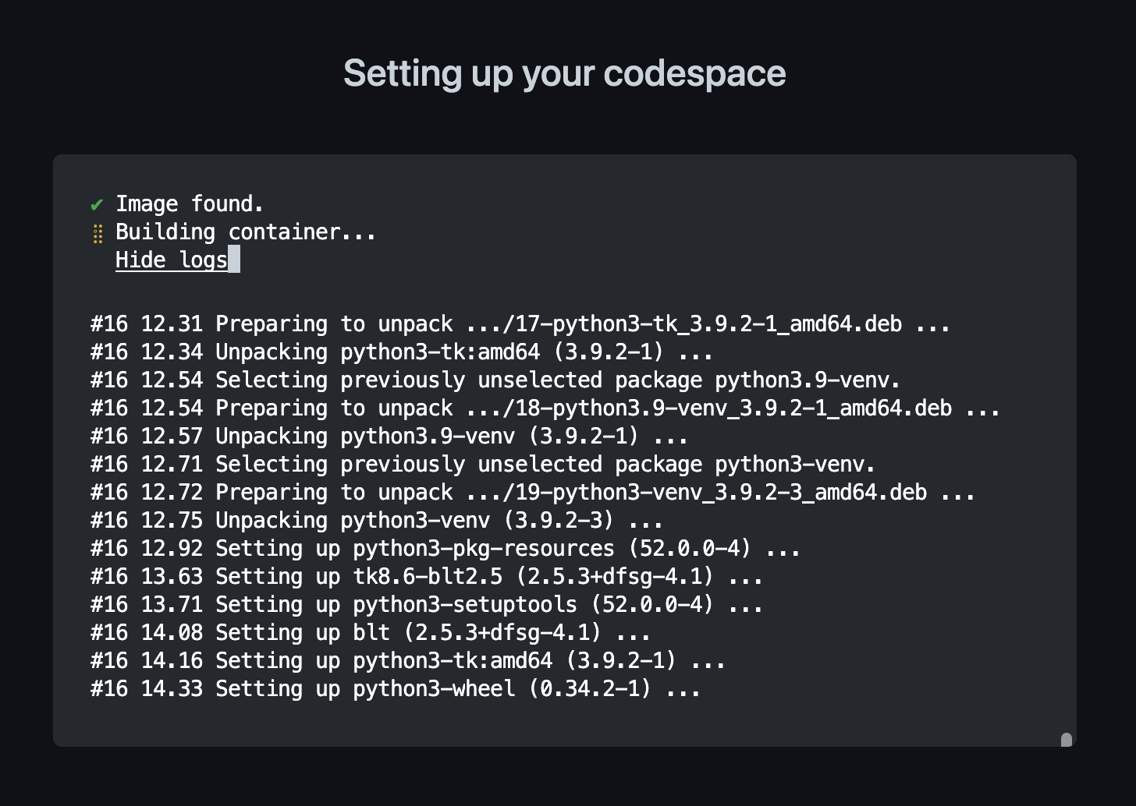Click the Image found status line
This screenshot has width=1136, height=806.
point(189,203)
